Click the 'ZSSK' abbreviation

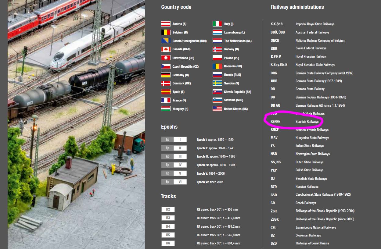(x=275, y=219)
